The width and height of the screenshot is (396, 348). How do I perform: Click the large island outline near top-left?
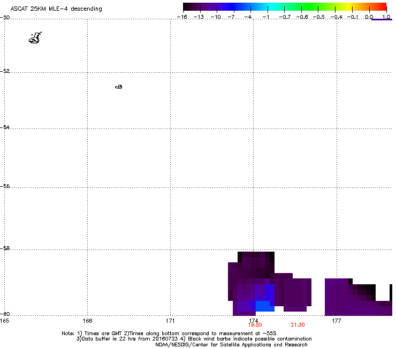point(35,38)
